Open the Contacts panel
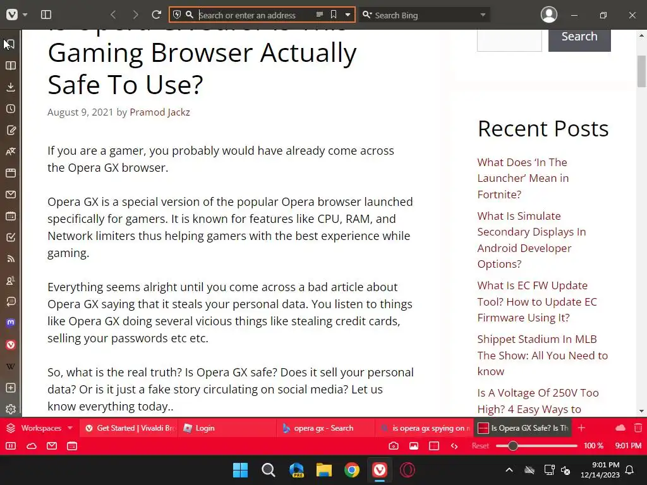Image resolution: width=647 pixels, height=485 pixels. [11, 280]
